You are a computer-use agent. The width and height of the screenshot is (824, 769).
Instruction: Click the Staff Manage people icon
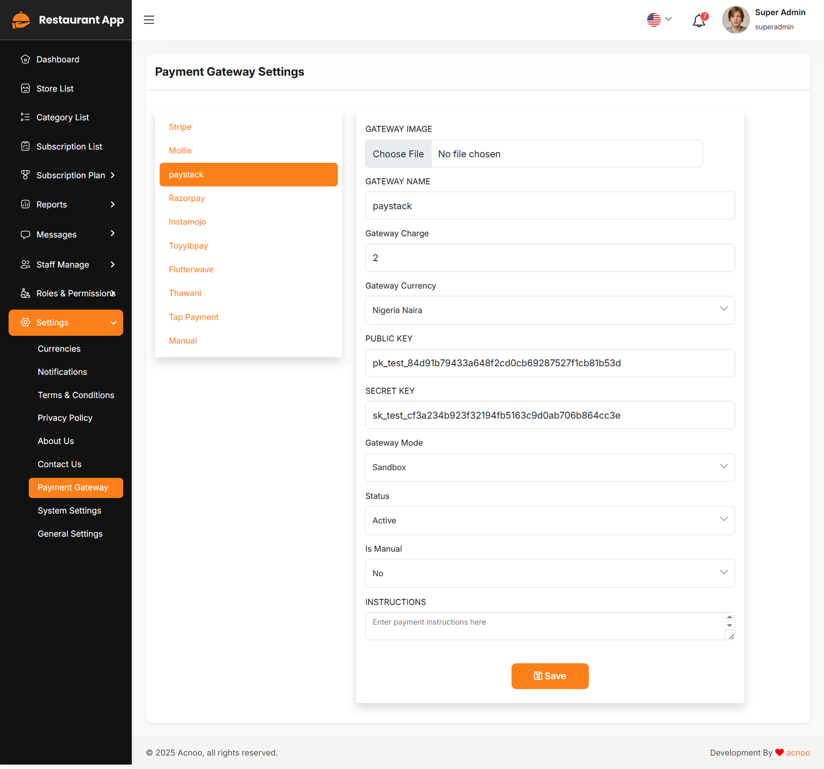tap(25, 264)
